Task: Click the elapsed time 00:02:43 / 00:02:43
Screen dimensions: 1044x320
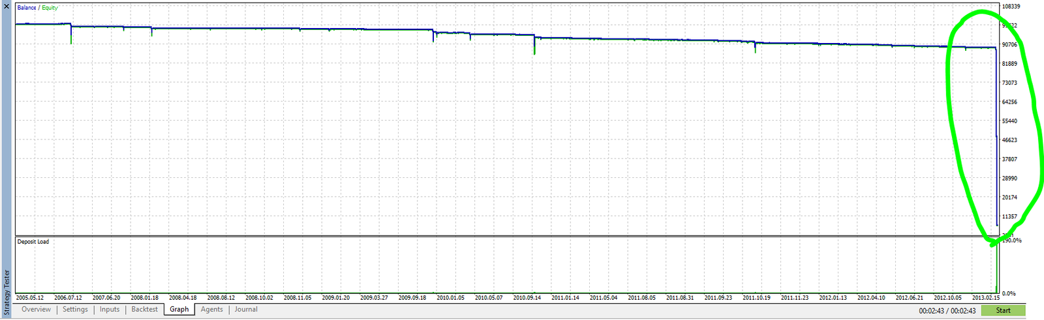Action: pyautogui.click(x=947, y=311)
